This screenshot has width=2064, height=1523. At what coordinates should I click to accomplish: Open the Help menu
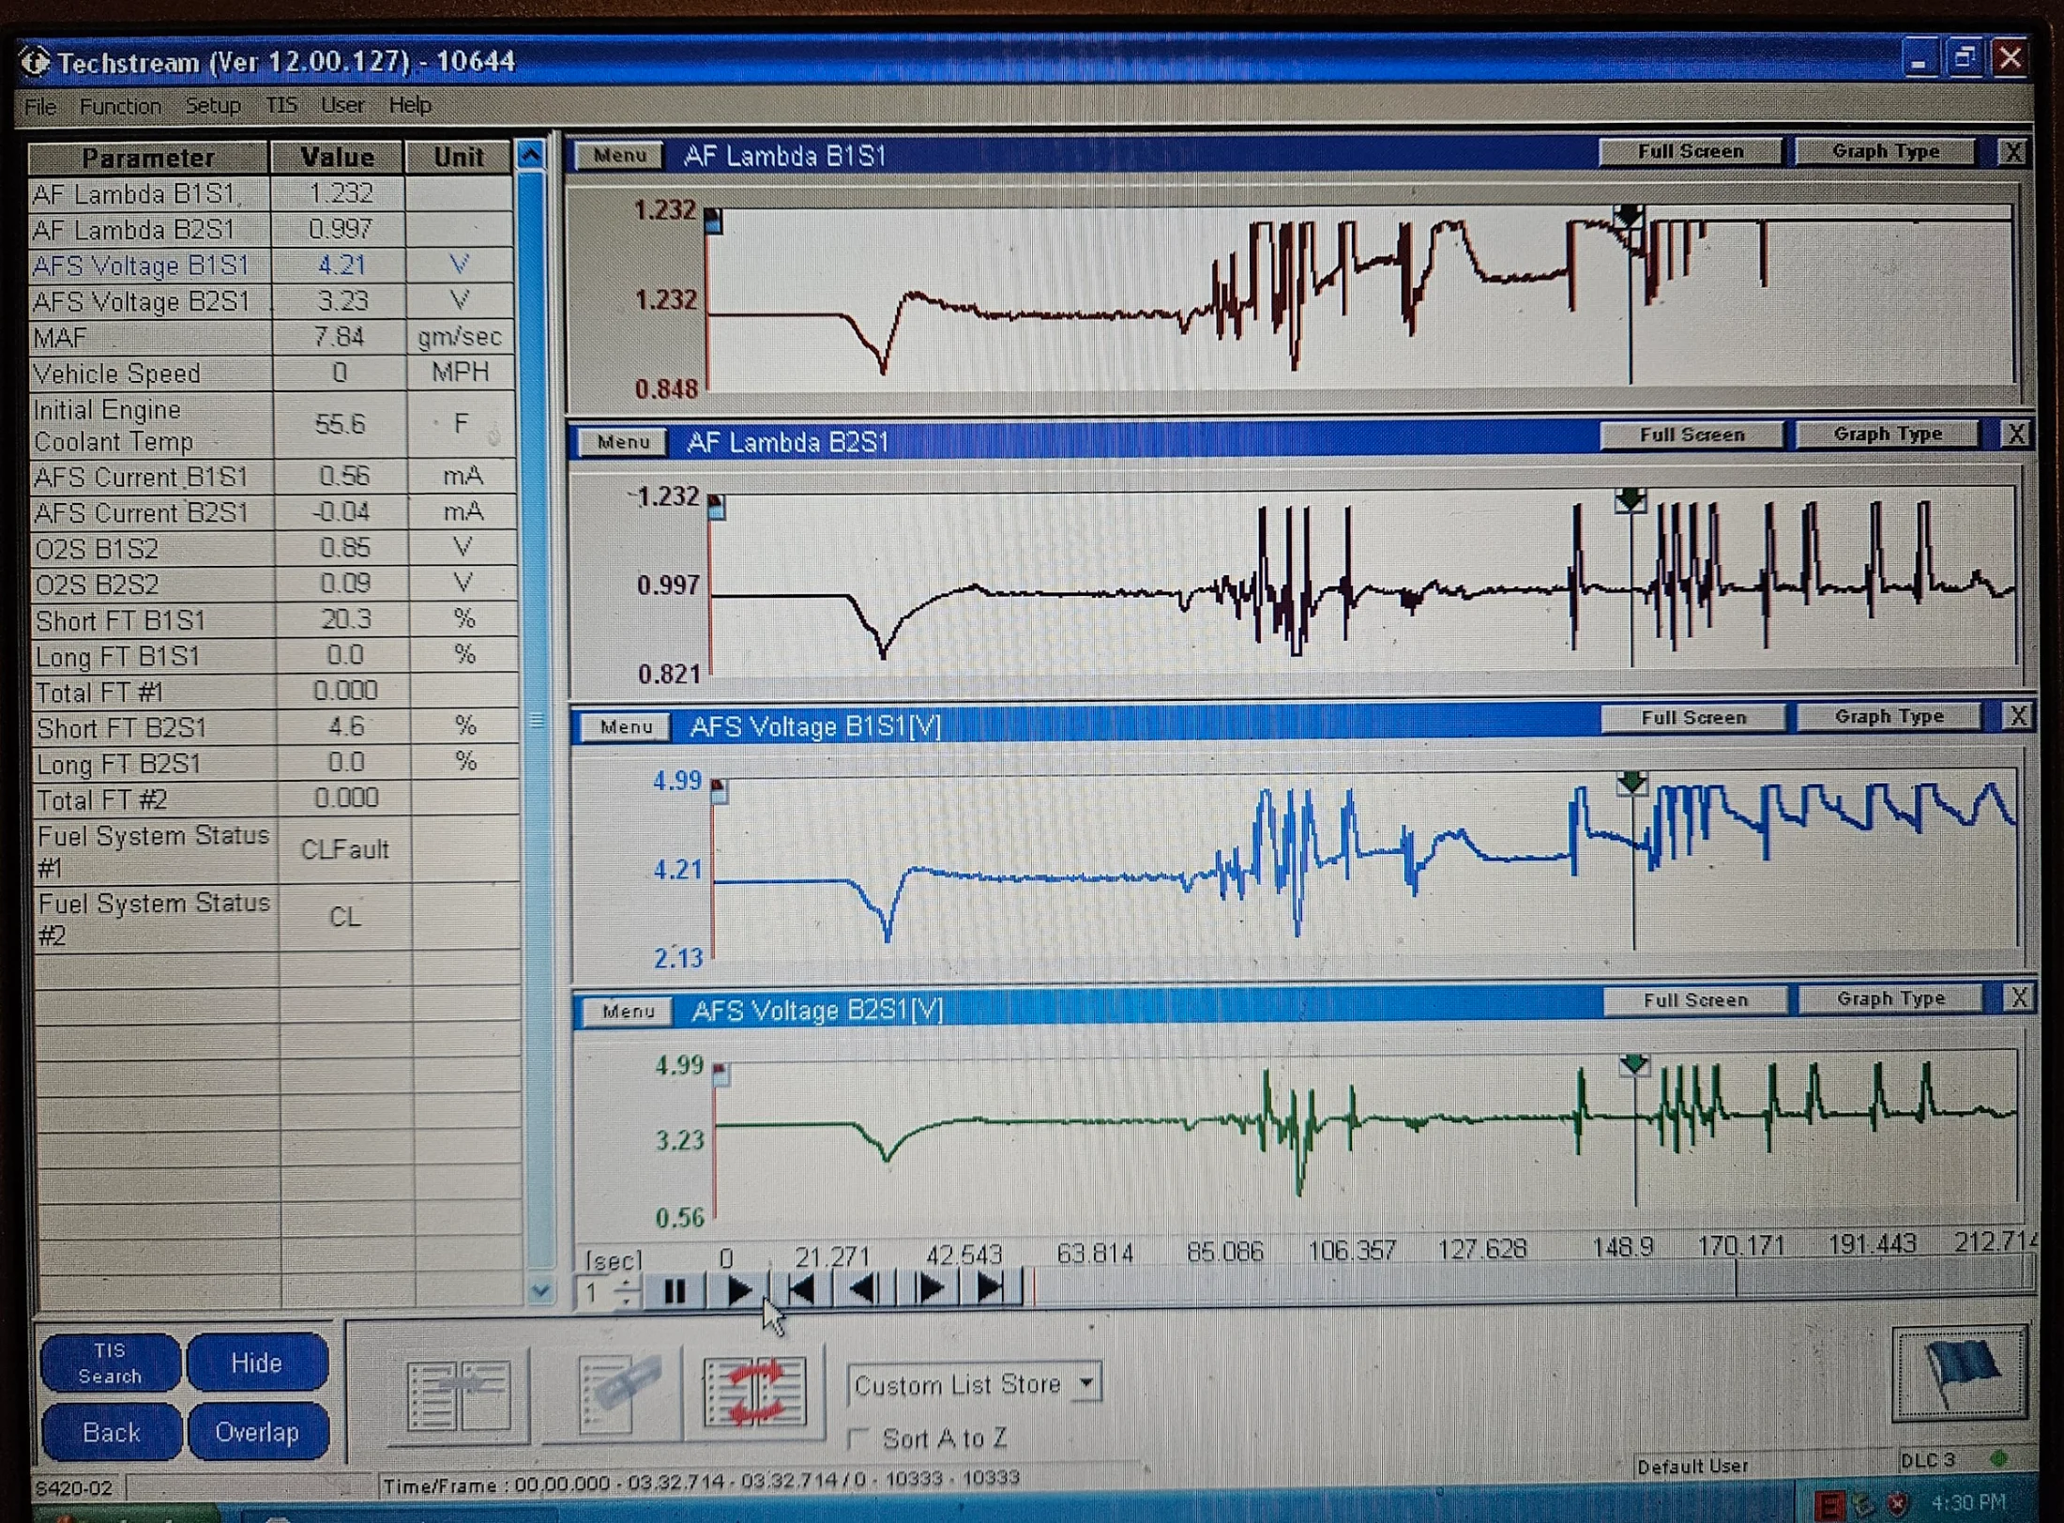[x=410, y=104]
